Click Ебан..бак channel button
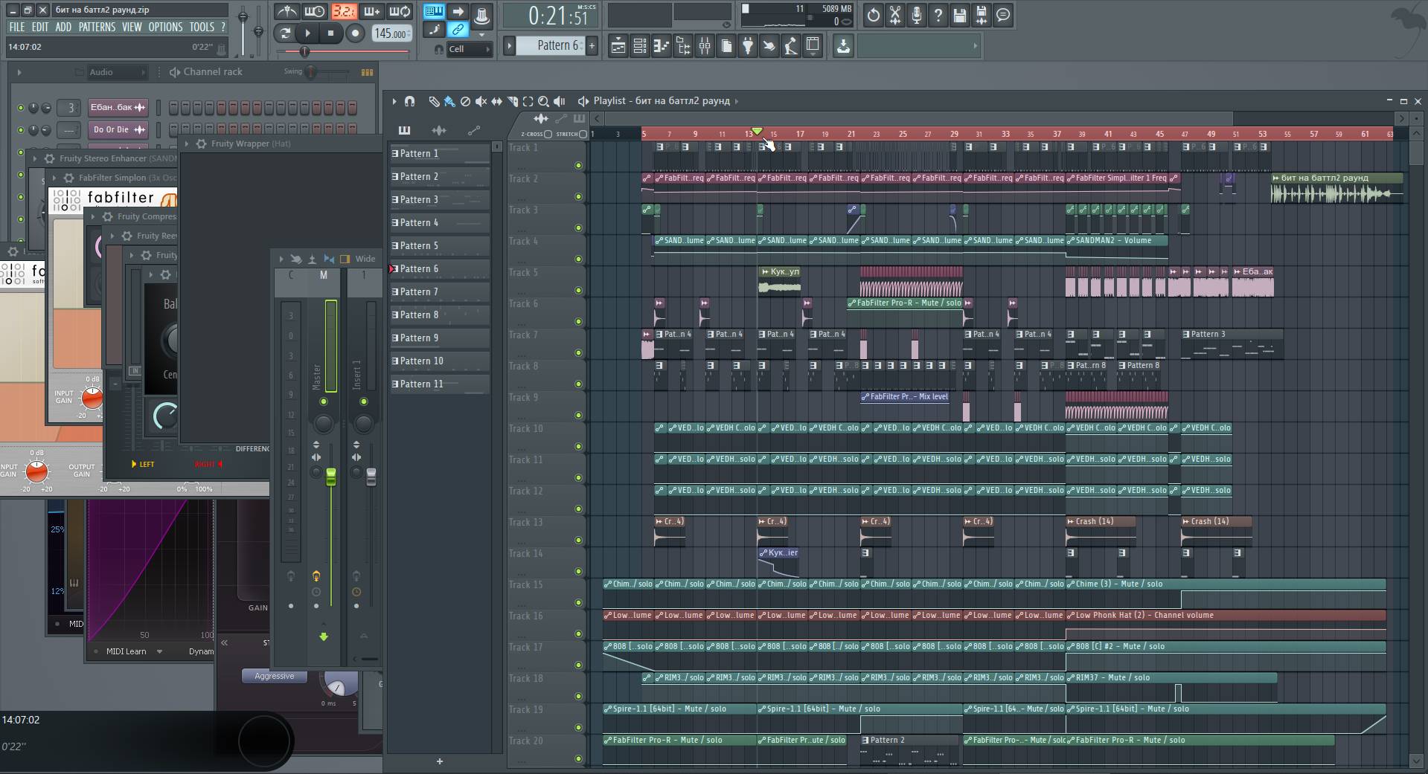This screenshot has height=774, width=1428. (x=118, y=108)
